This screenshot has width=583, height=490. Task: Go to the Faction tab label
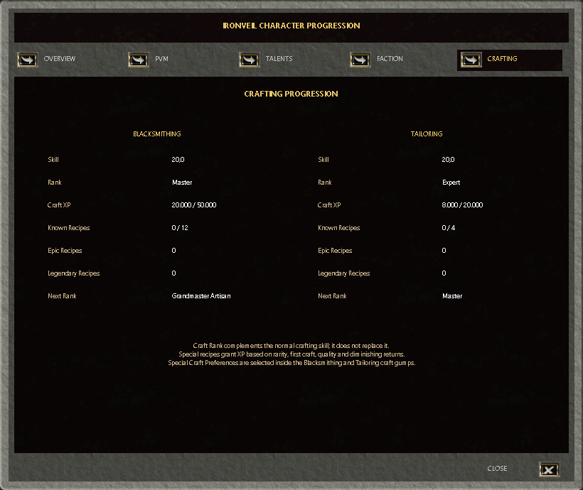390,59
